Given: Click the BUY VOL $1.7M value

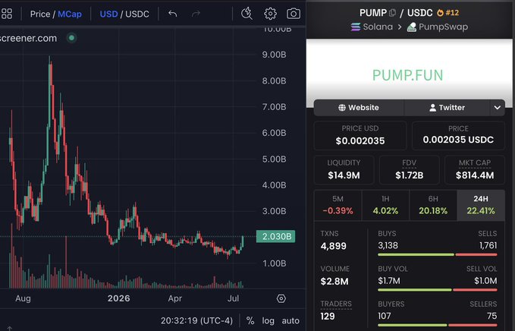Looking at the screenshot, I should (389, 281).
